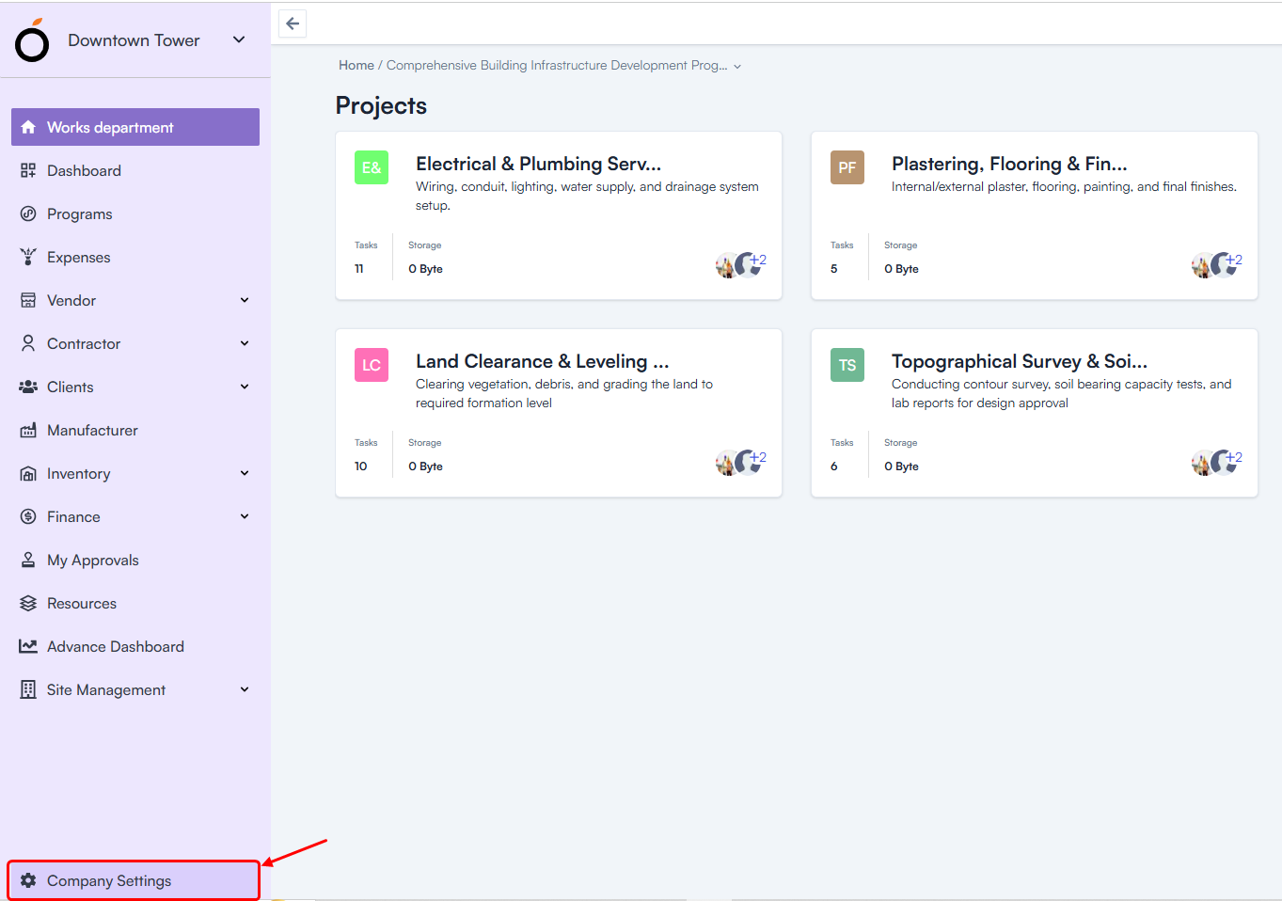Open the breadcrumb program dropdown arrow
Screen dimensions: 1282x901
(737, 66)
